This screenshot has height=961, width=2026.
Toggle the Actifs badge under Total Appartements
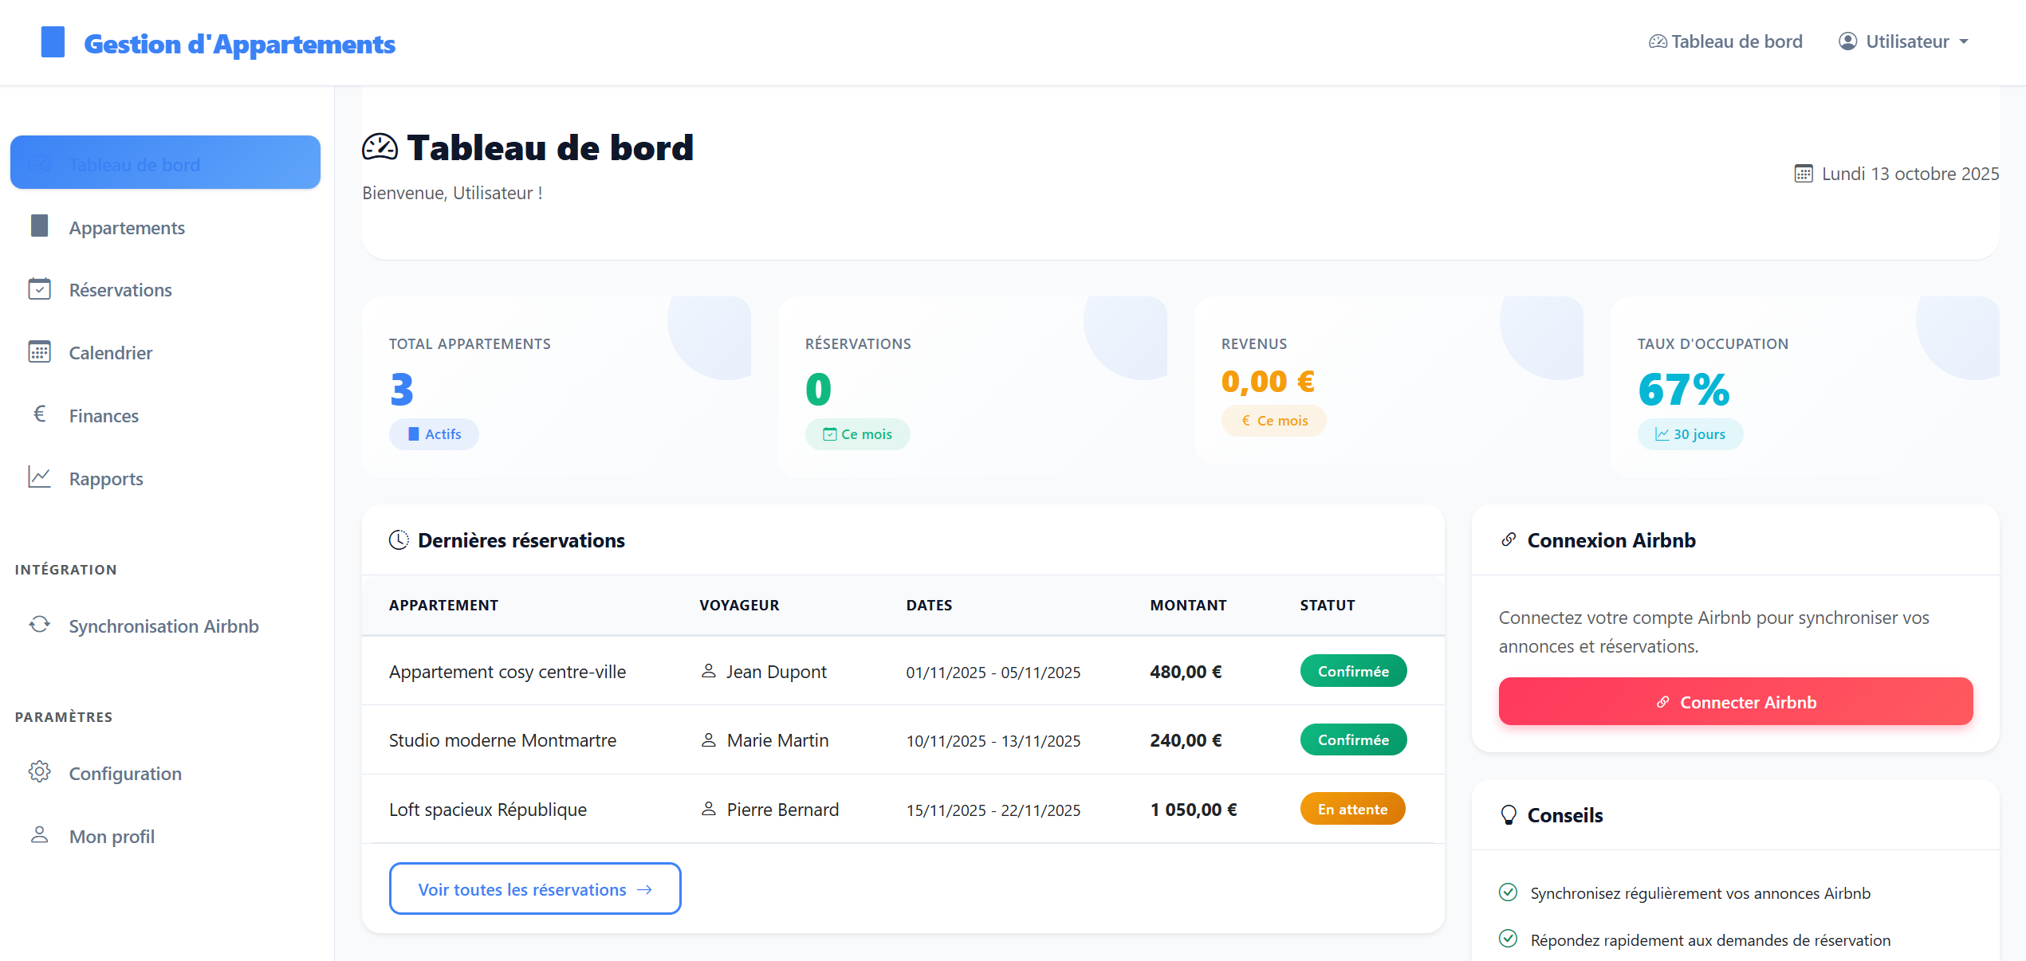coord(434,433)
